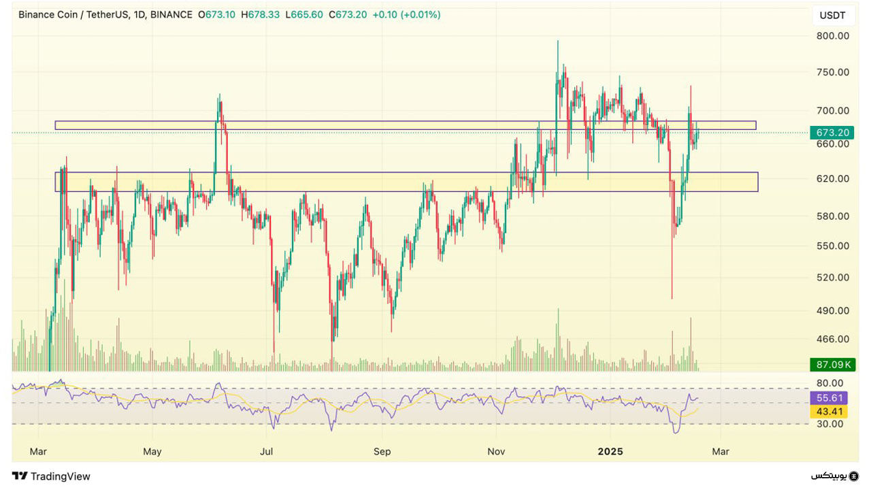Click the green 673.20 current price tag

pos(832,133)
